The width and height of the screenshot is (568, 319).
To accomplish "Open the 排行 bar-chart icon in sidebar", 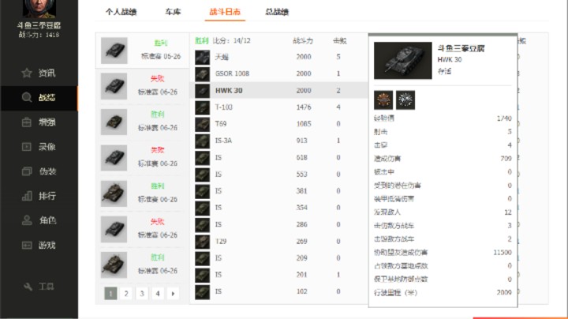I will (27, 196).
